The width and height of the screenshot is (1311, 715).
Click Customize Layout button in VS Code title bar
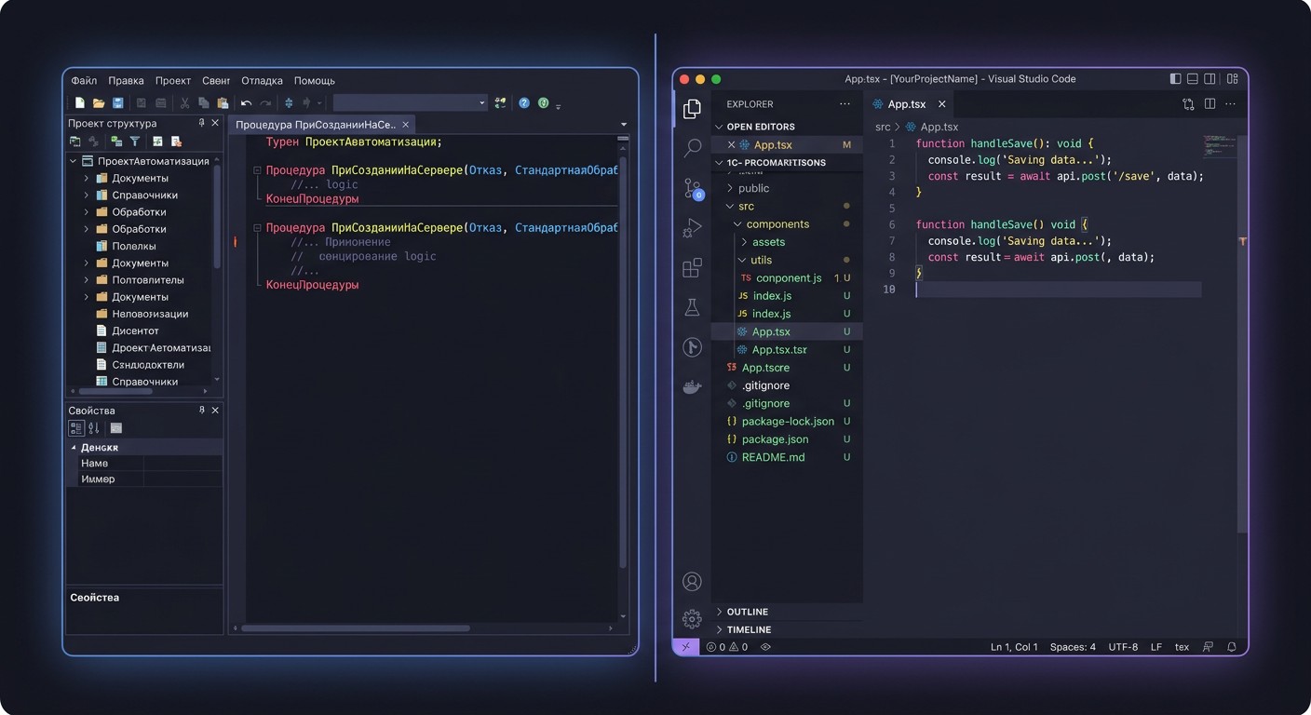1232,79
